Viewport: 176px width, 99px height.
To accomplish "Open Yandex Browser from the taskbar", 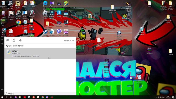I will coord(38,97).
